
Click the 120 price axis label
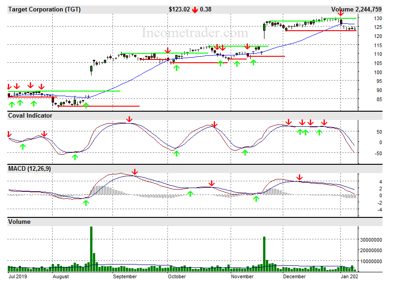coord(378,36)
